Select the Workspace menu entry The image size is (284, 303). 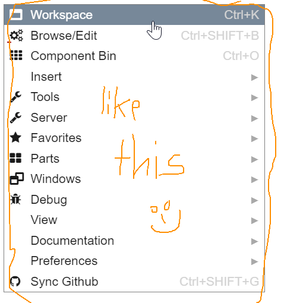coord(134,15)
